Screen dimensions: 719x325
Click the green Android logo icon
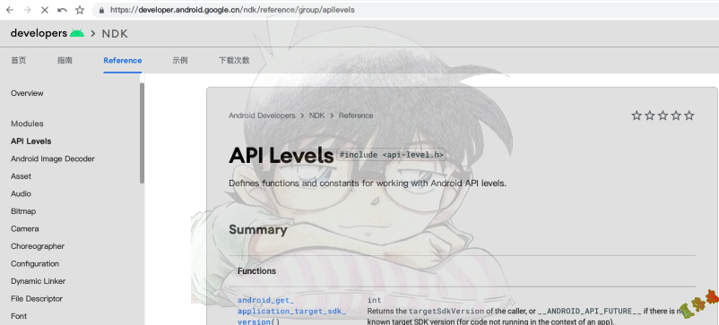point(77,33)
